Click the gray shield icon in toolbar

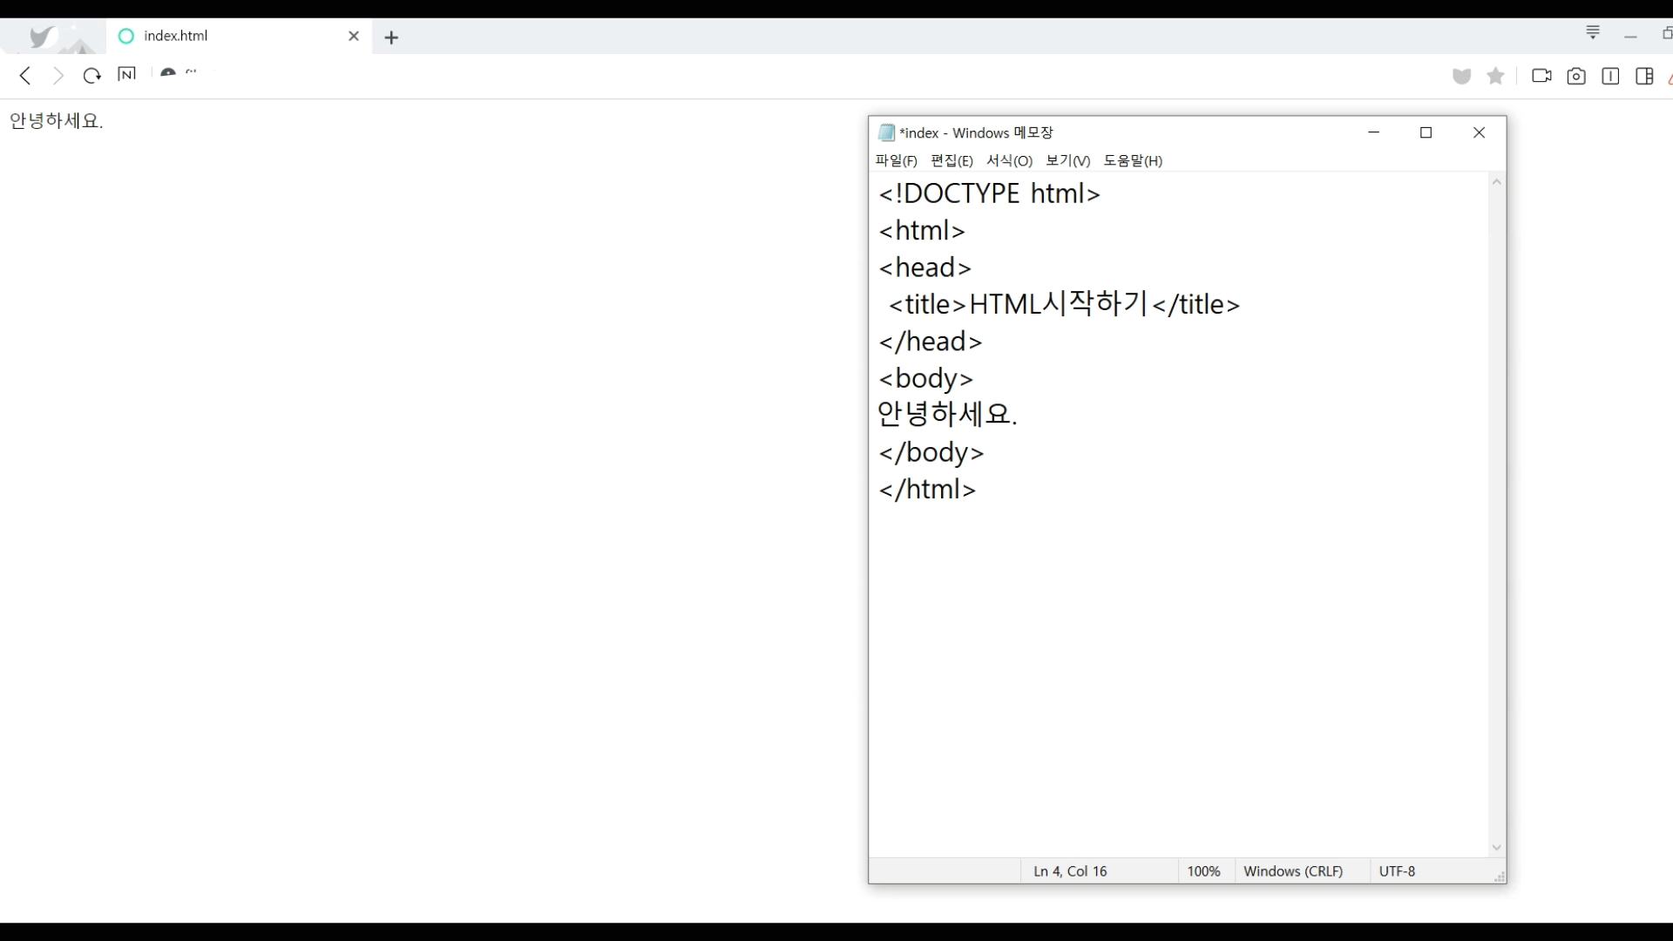click(1462, 77)
